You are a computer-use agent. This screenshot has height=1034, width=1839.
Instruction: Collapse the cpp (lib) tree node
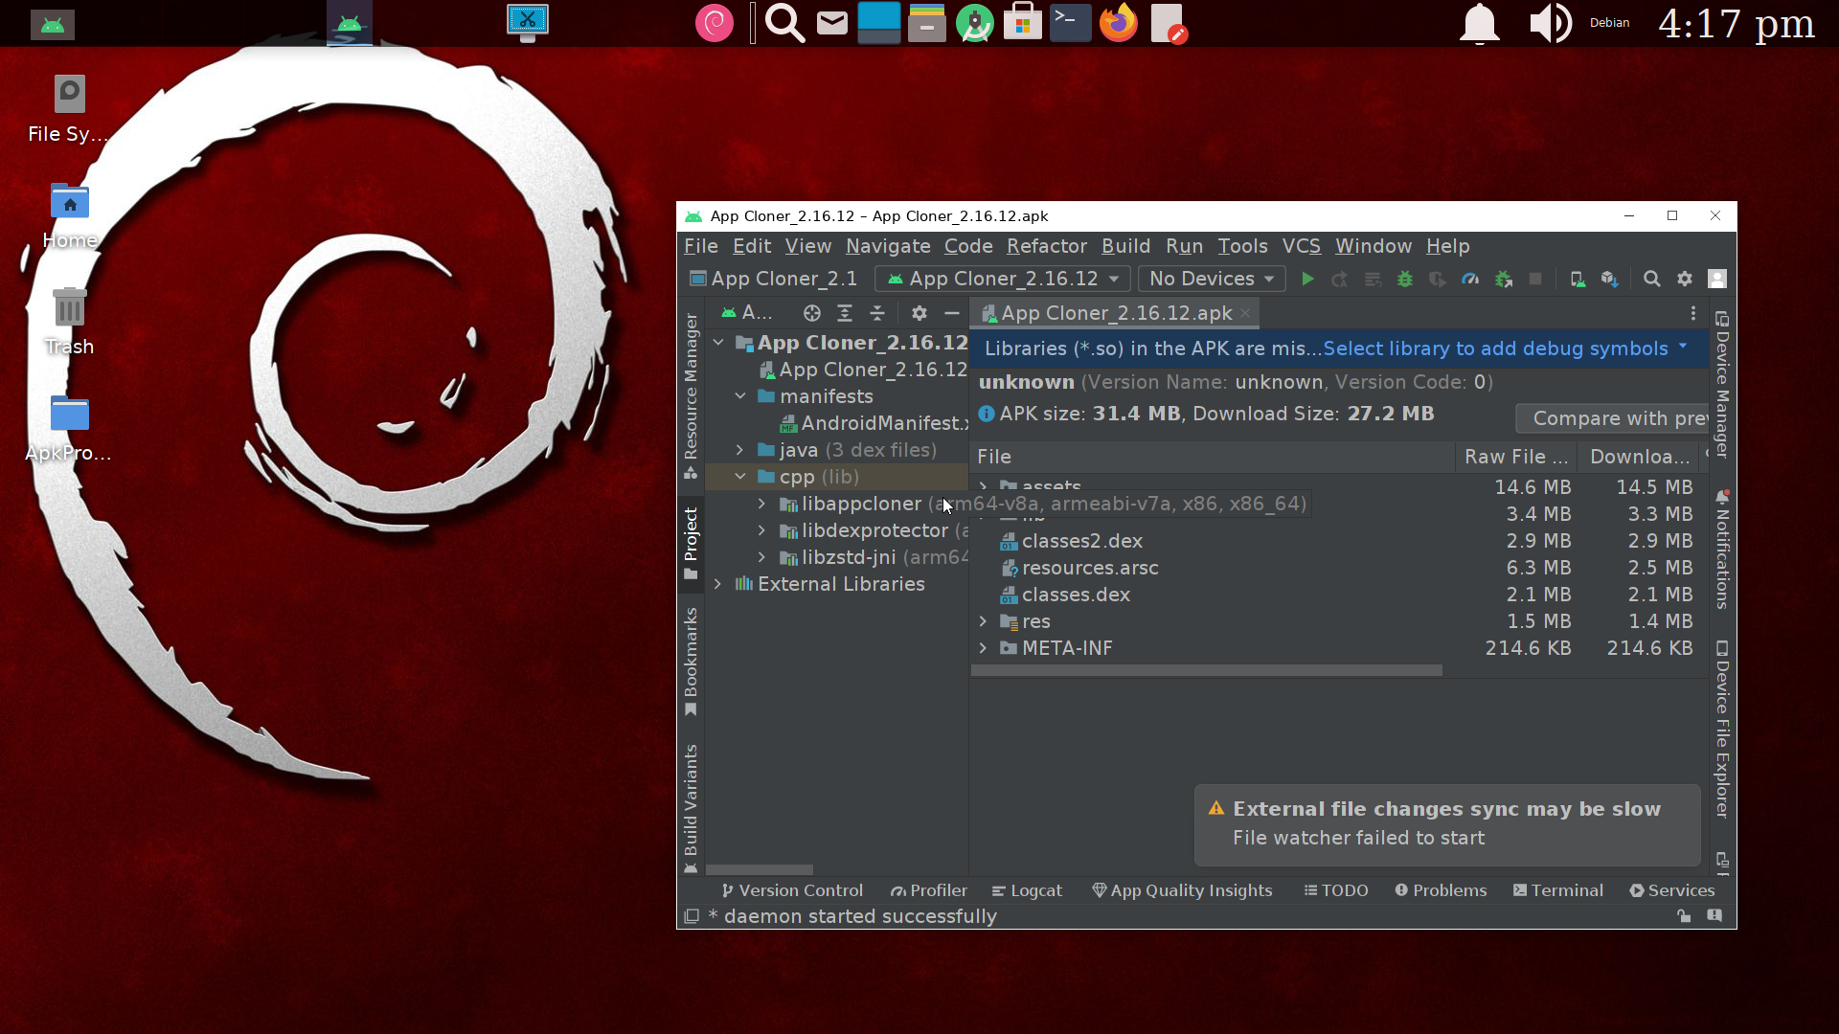739,477
